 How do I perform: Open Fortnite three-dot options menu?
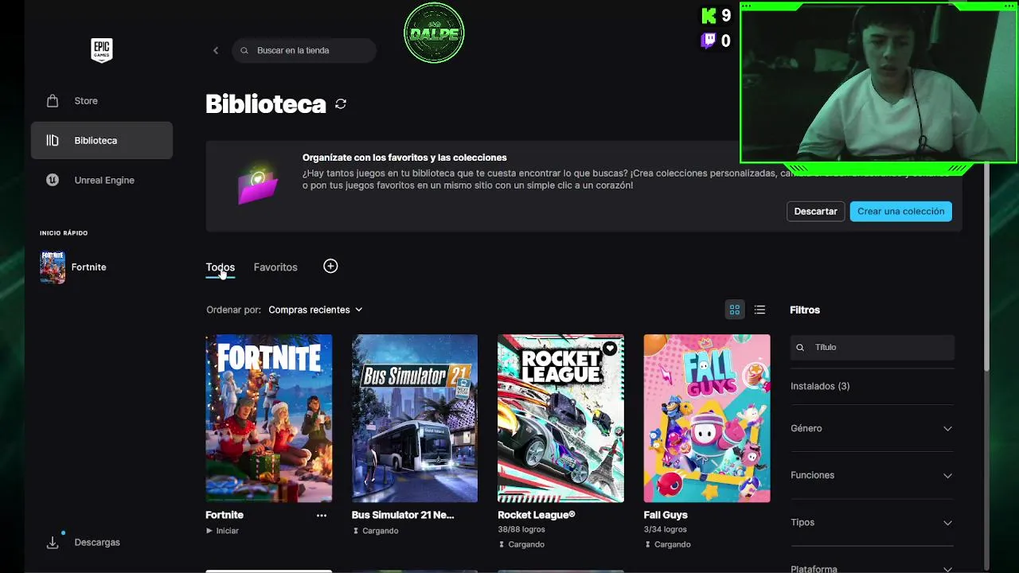(x=322, y=516)
